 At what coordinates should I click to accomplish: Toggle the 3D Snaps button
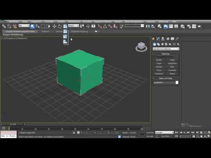(99, 26)
